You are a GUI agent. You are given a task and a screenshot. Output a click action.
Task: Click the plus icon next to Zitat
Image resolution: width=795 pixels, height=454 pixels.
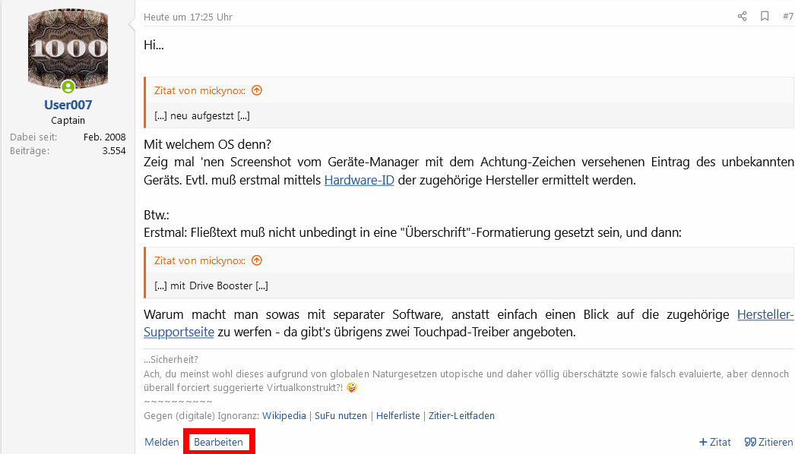(703, 441)
